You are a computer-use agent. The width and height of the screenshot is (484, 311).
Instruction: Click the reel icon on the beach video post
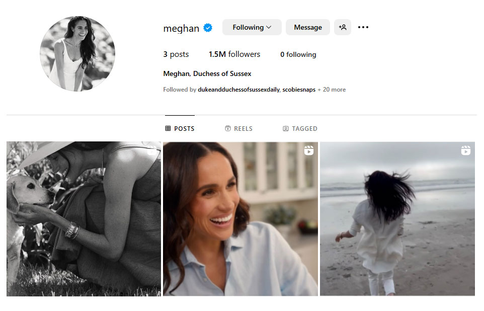click(466, 150)
